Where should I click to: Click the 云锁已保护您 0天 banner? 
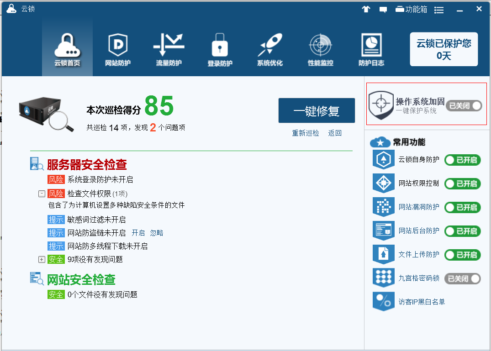(x=443, y=49)
